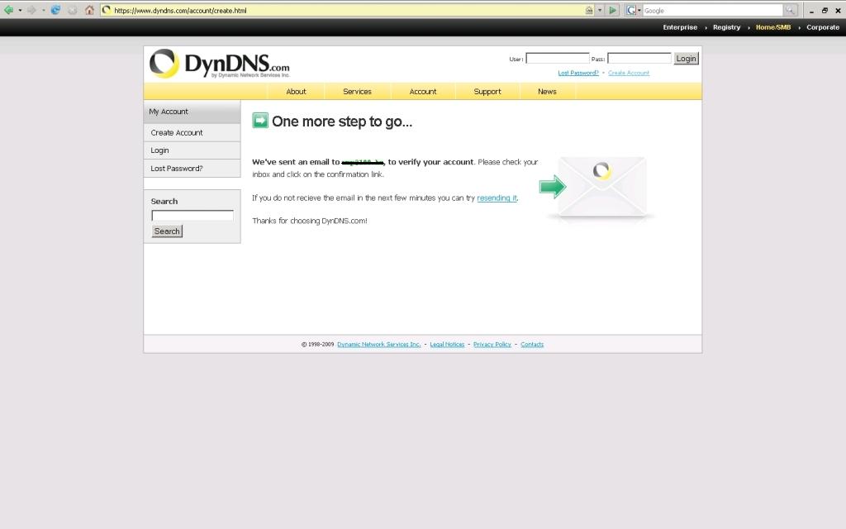
Task: Open the About menu
Action: coord(297,92)
